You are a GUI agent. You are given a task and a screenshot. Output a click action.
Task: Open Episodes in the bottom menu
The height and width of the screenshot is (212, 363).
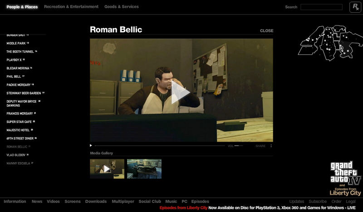[x=200, y=202]
